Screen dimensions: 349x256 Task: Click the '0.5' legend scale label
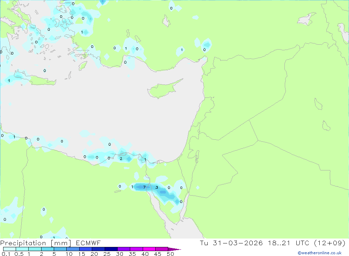[19, 254]
